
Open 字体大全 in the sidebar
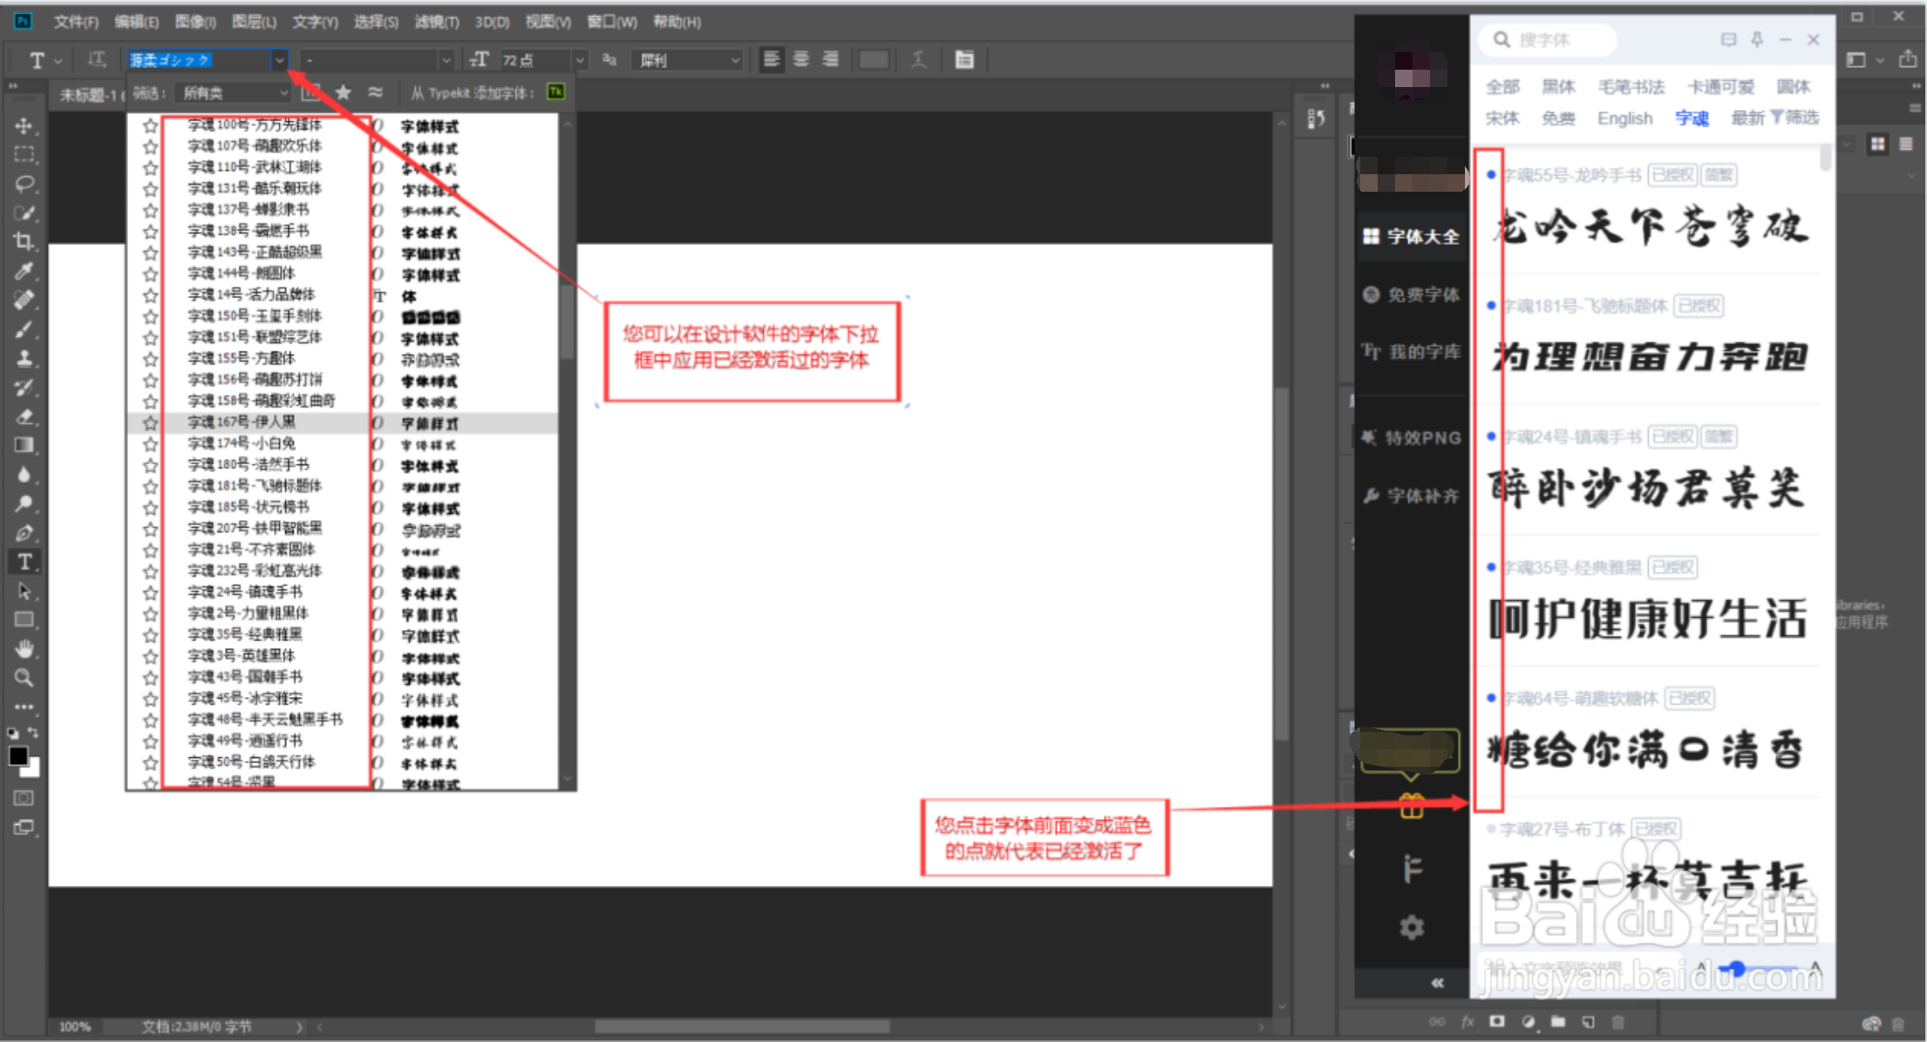pyautogui.click(x=1412, y=236)
